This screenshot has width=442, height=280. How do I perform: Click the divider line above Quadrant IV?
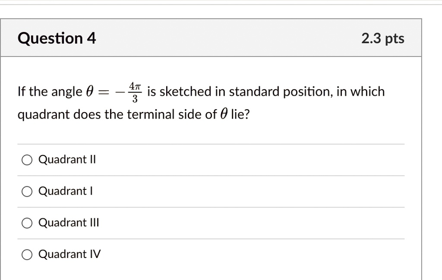click(211, 239)
